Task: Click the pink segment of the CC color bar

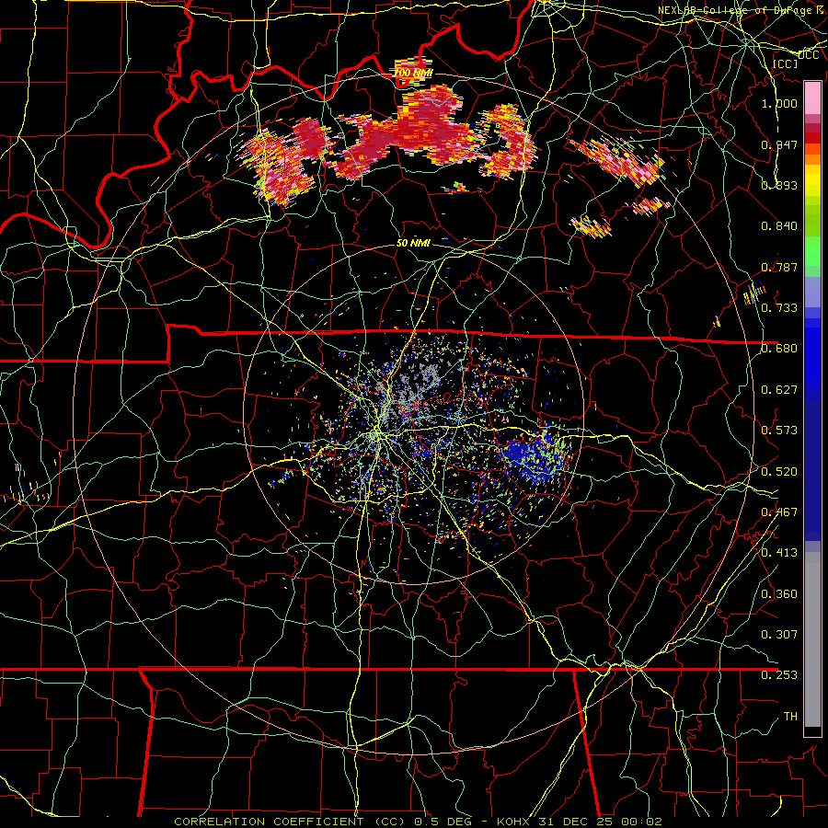Action: 812,98
